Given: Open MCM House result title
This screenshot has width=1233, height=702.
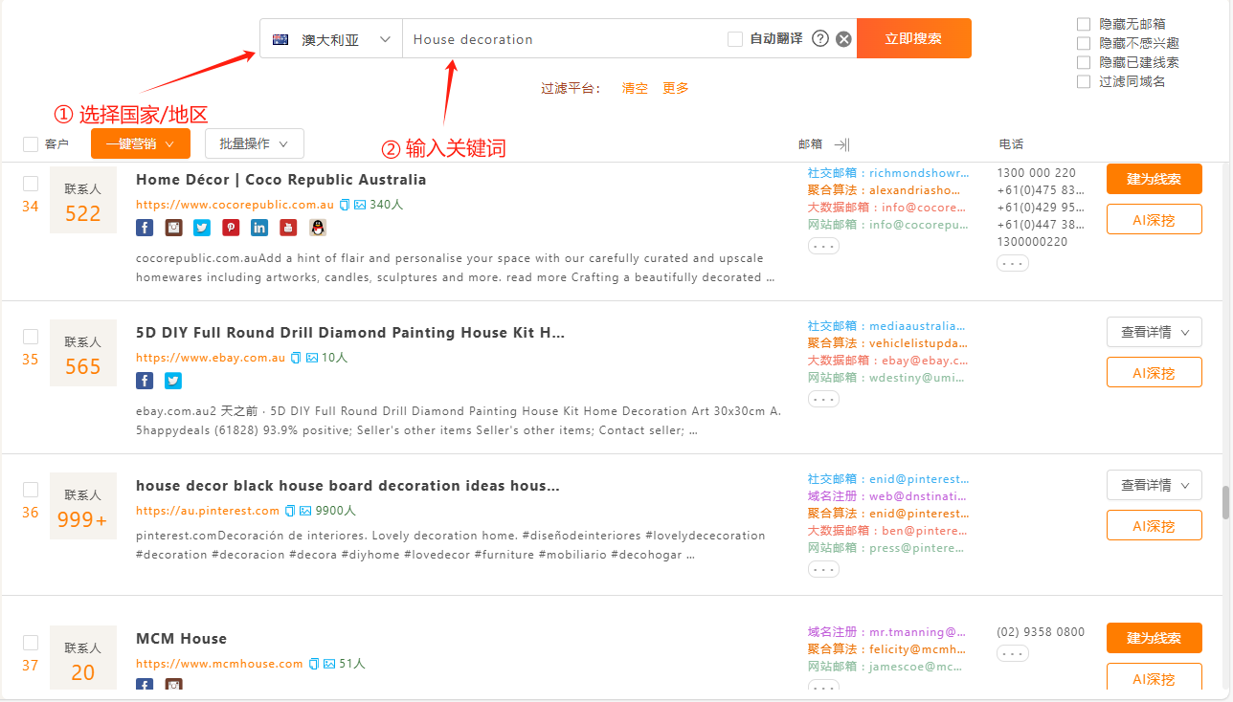Looking at the screenshot, I should 181,639.
